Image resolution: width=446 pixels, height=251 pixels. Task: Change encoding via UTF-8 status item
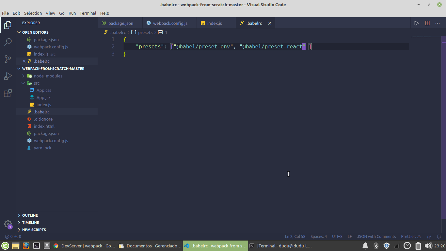click(337, 237)
